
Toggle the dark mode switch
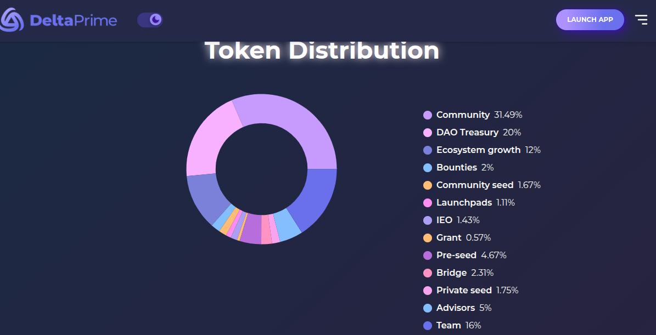(x=150, y=20)
